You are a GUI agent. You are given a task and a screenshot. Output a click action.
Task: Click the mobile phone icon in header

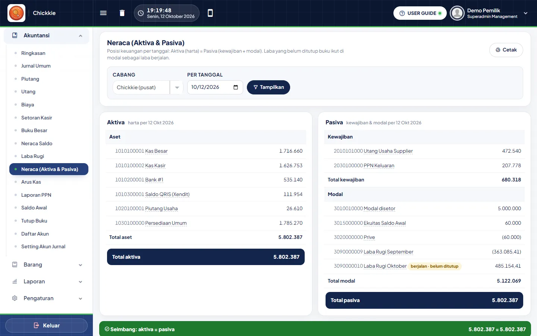tap(210, 13)
